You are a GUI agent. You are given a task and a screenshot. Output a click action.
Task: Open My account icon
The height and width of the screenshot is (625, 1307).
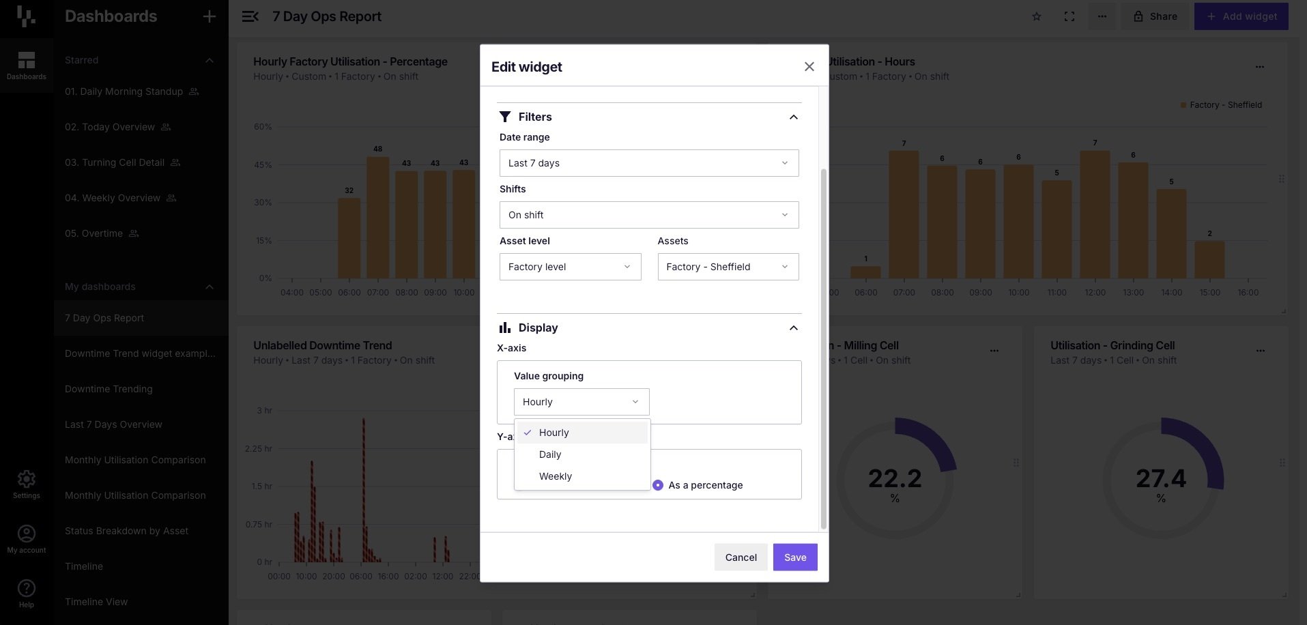coord(27,539)
